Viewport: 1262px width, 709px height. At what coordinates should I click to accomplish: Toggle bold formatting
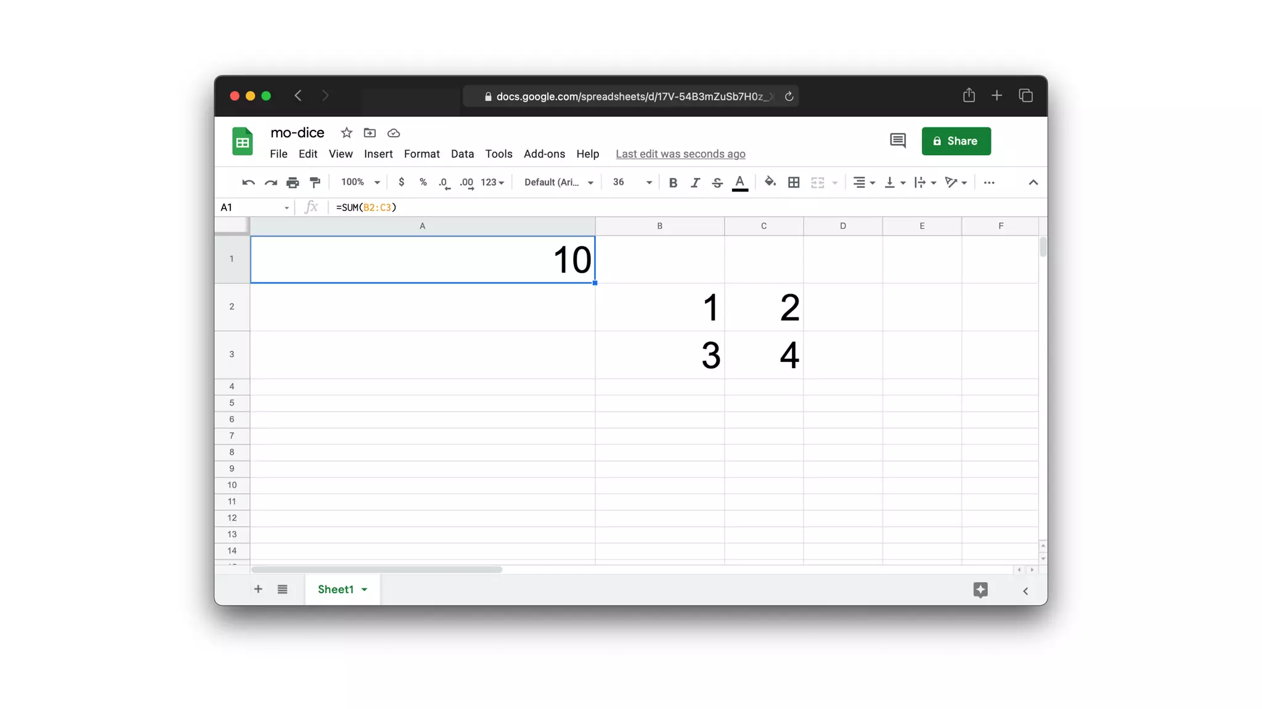[673, 182]
